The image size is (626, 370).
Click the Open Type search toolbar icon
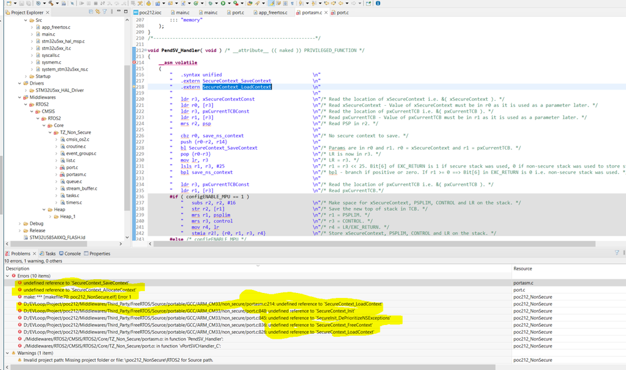tap(249, 3)
